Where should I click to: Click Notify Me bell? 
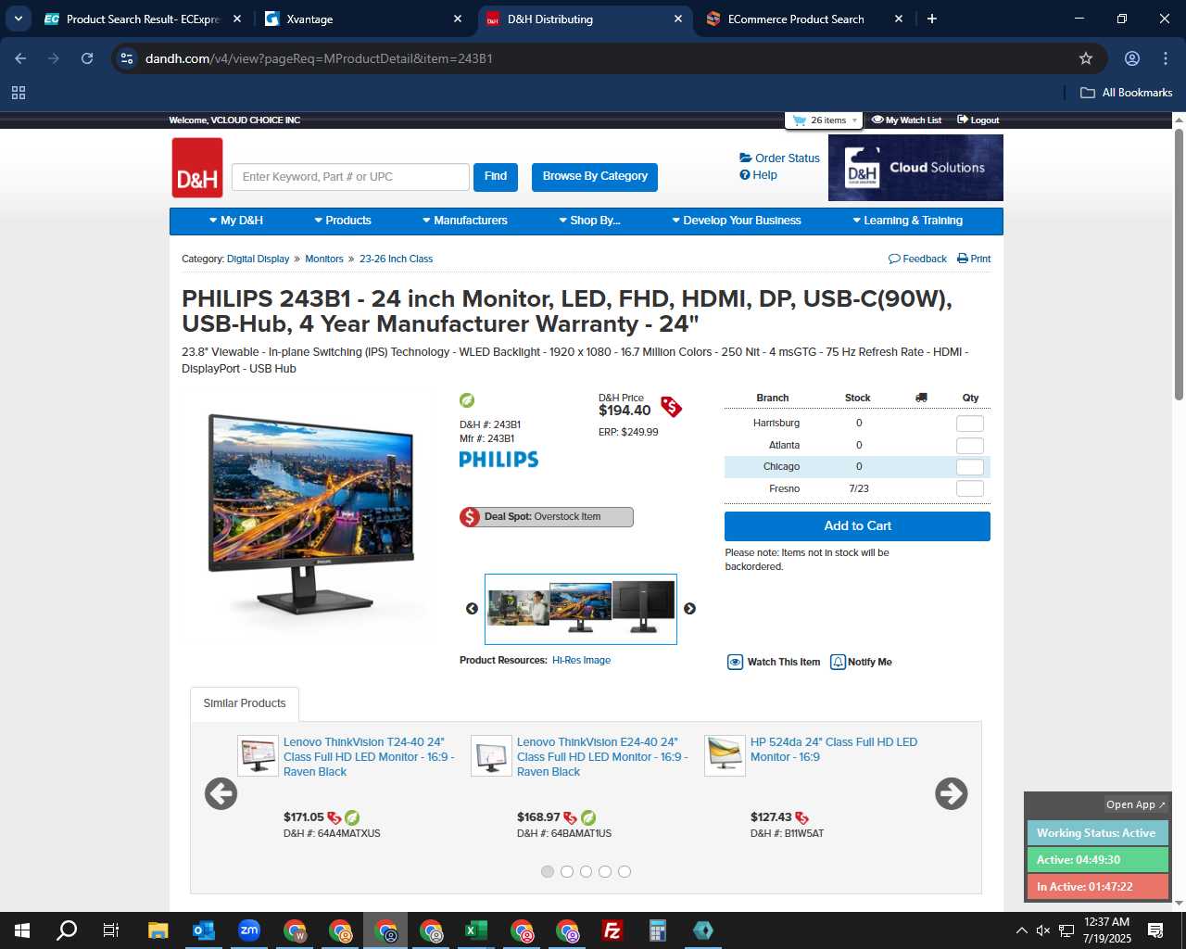pos(861,662)
